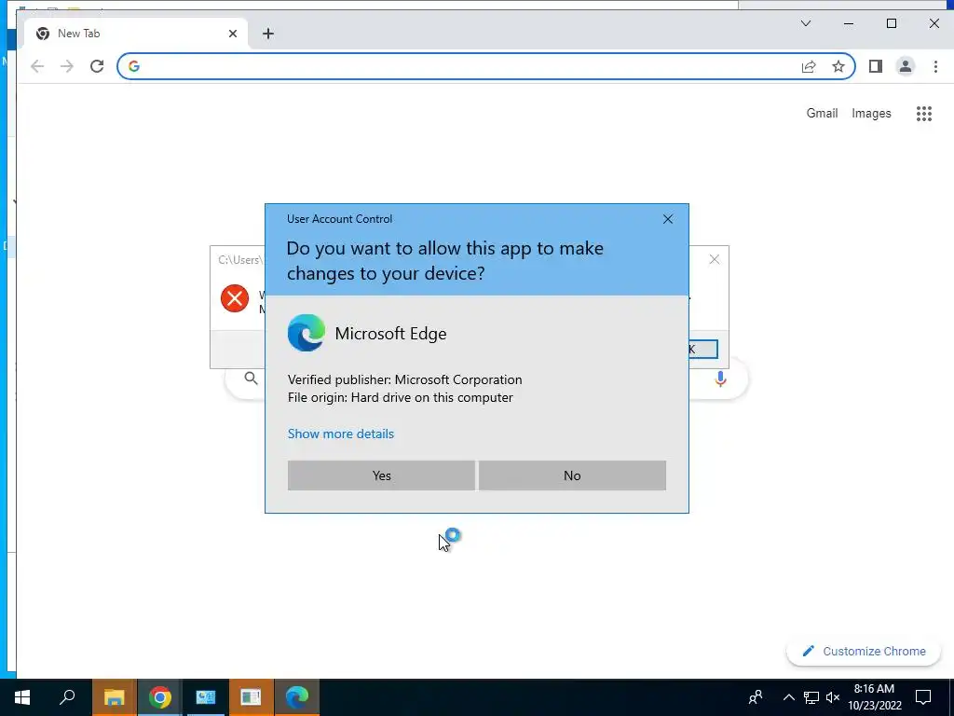
Task: Open notification center icon
Action: pos(923,697)
